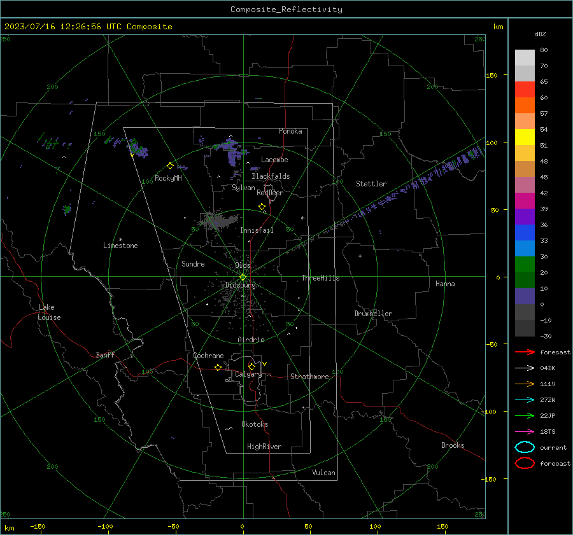
Task: Click the Didsbury label
Action: click(240, 285)
